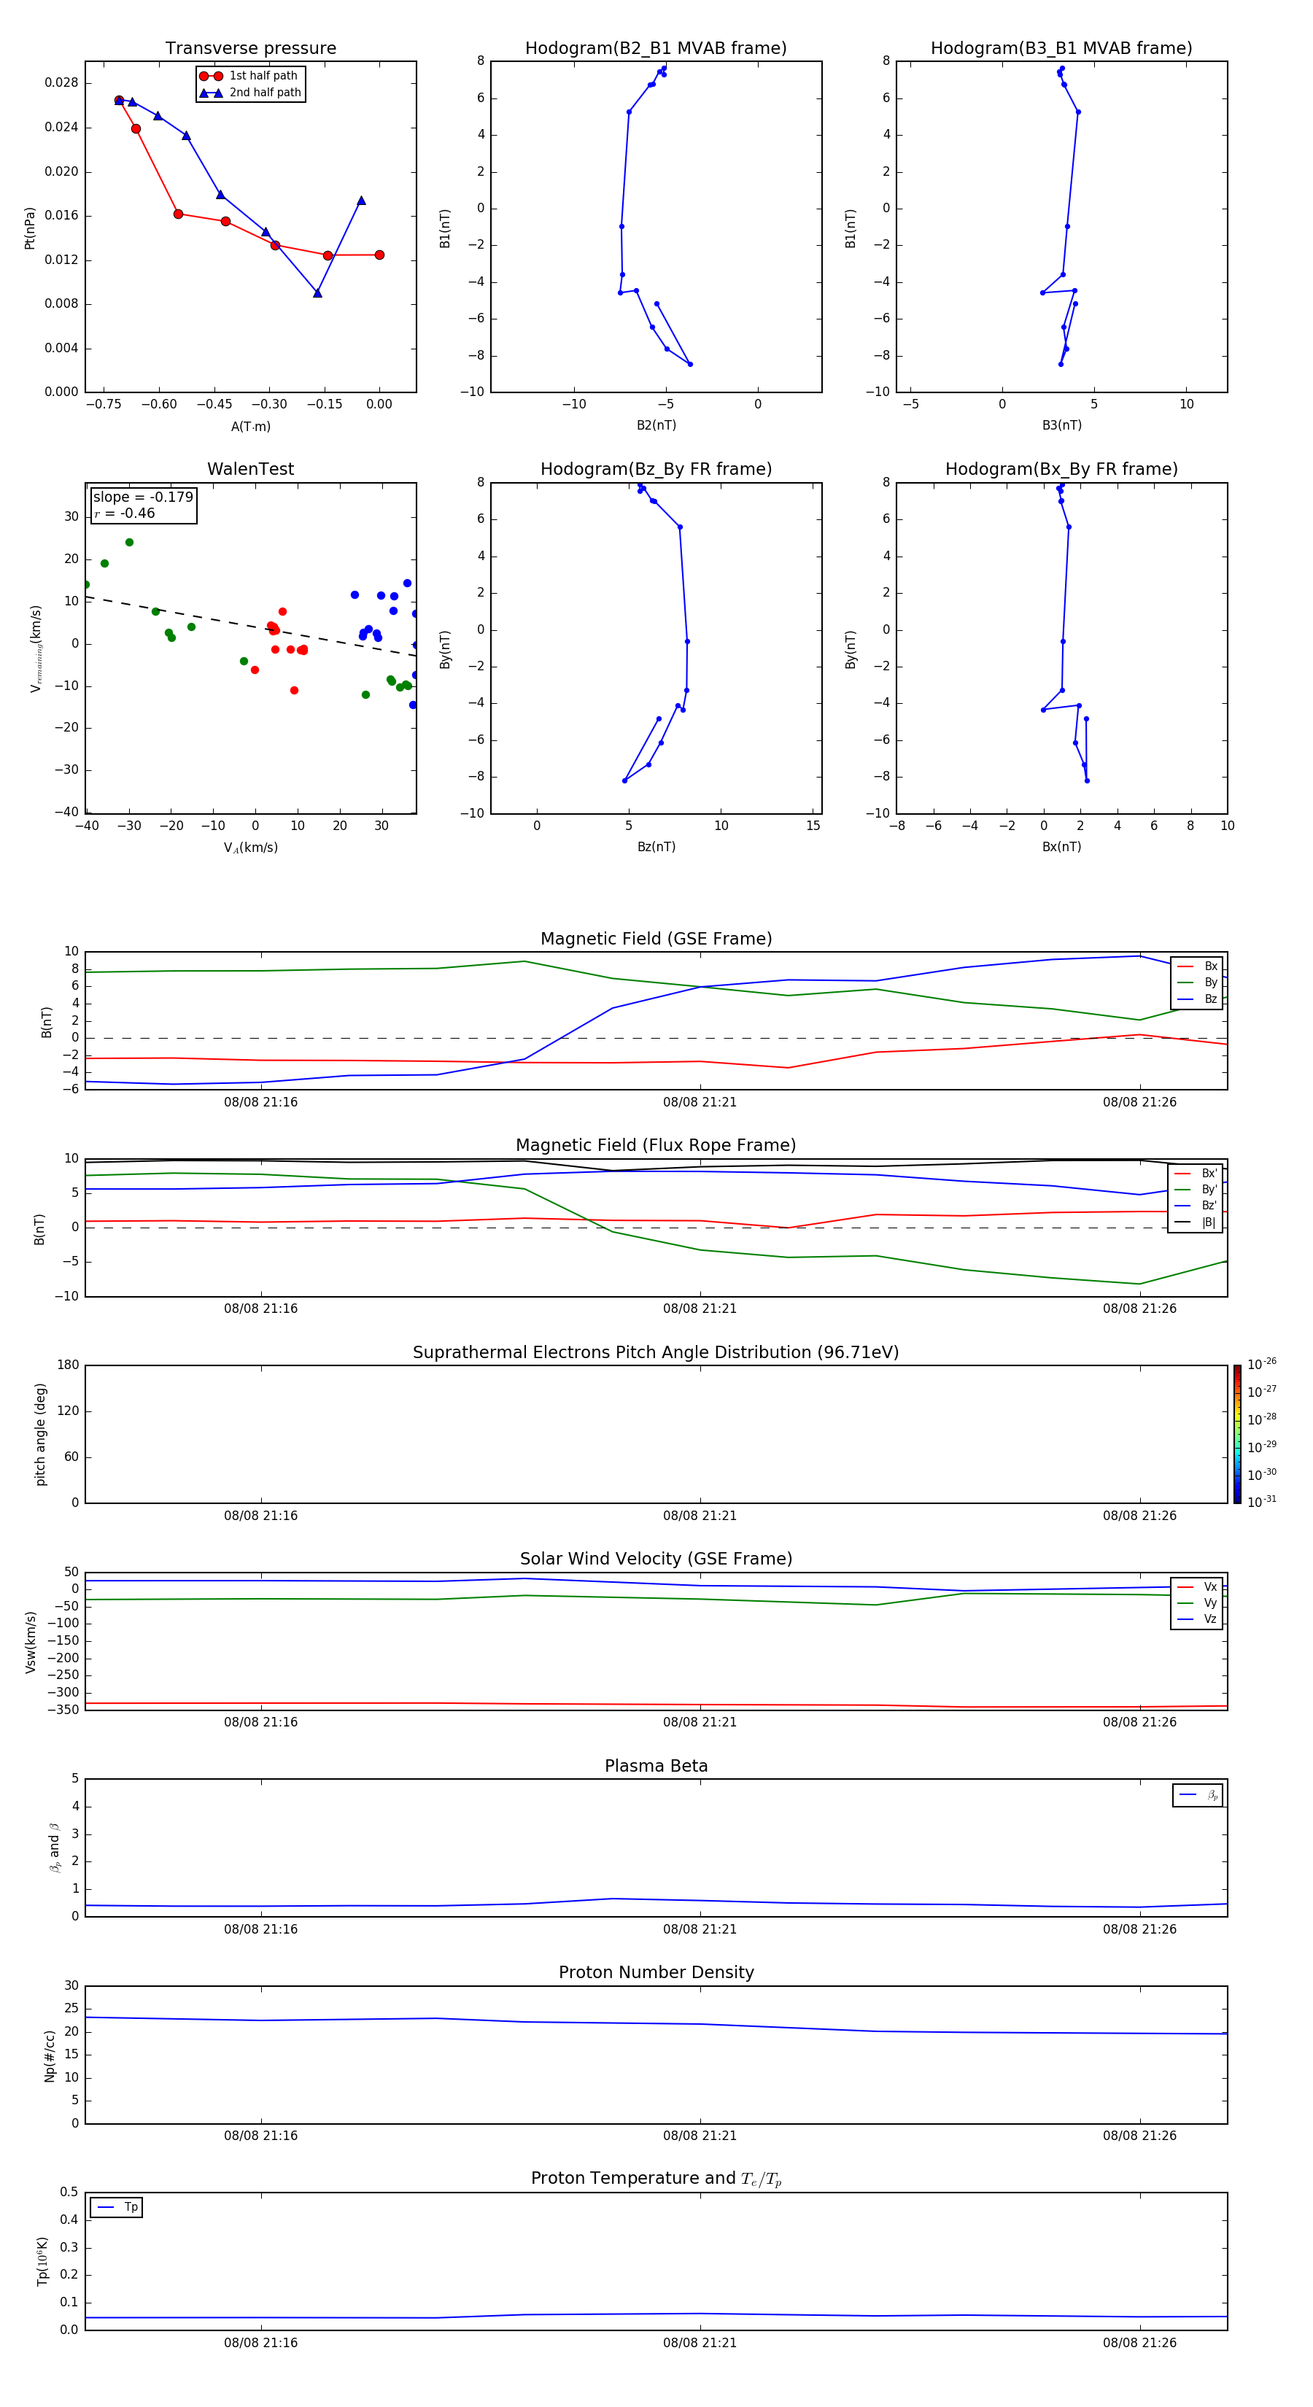Click the "V_remaining(km/s)" y-axis label

coord(36,648)
